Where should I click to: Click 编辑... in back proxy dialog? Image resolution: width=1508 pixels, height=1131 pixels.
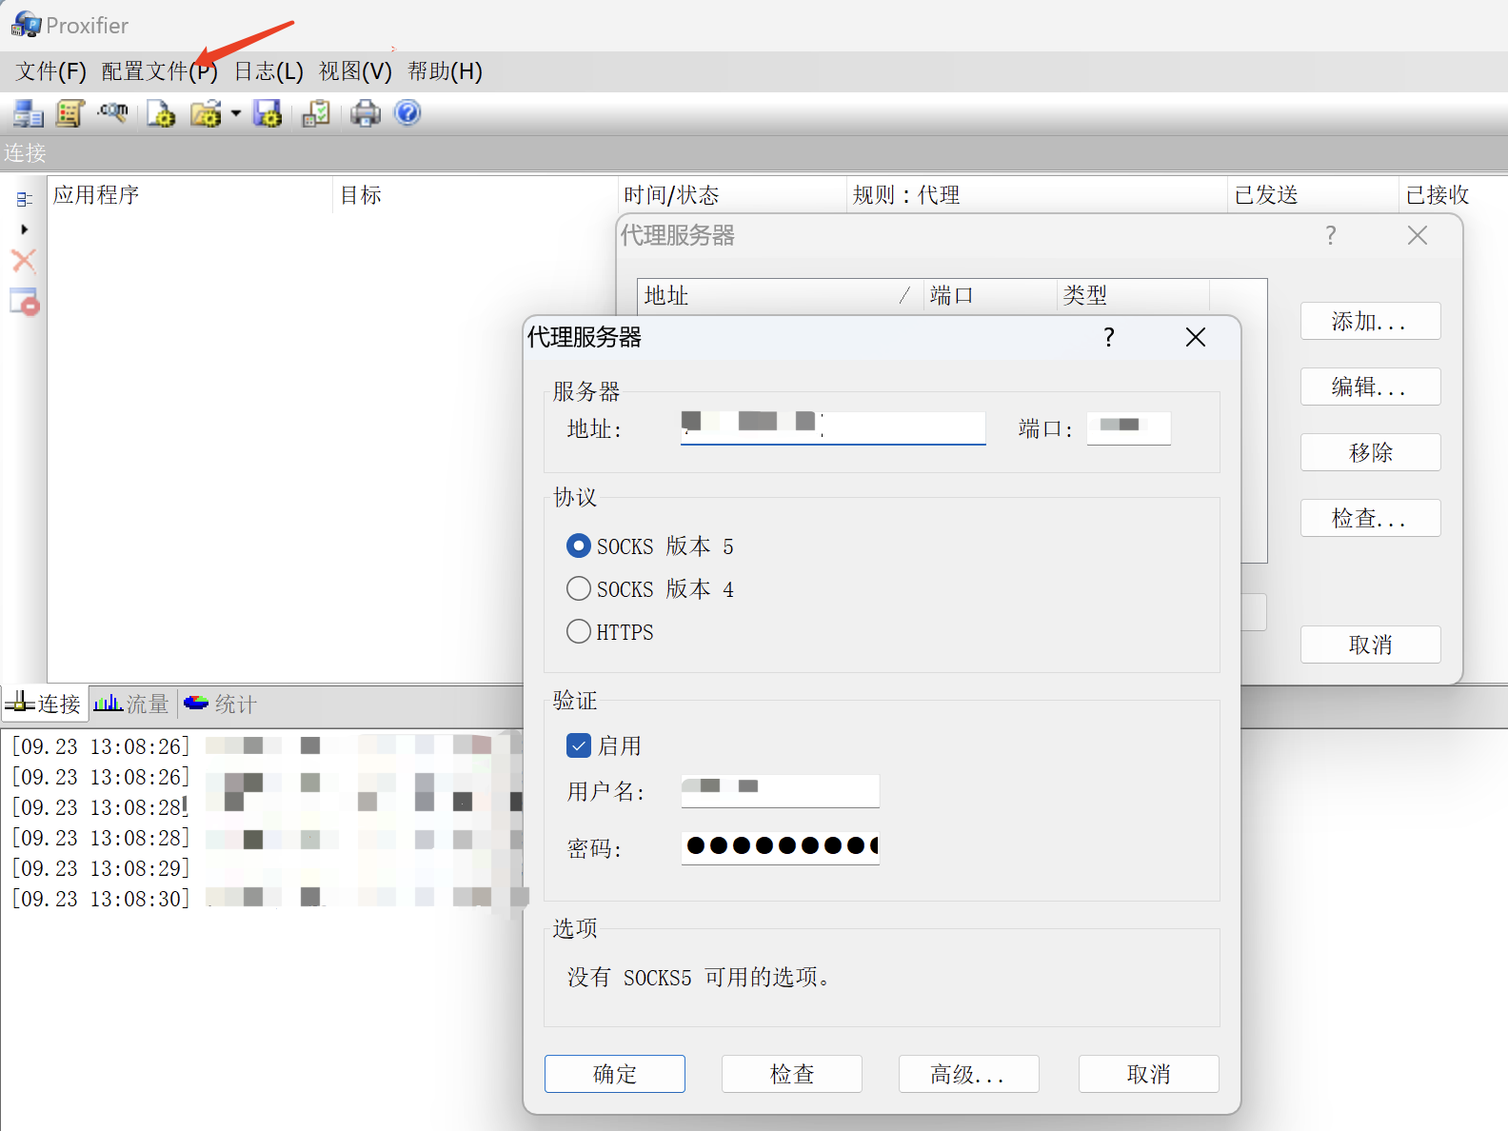(x=1371, y=387)
